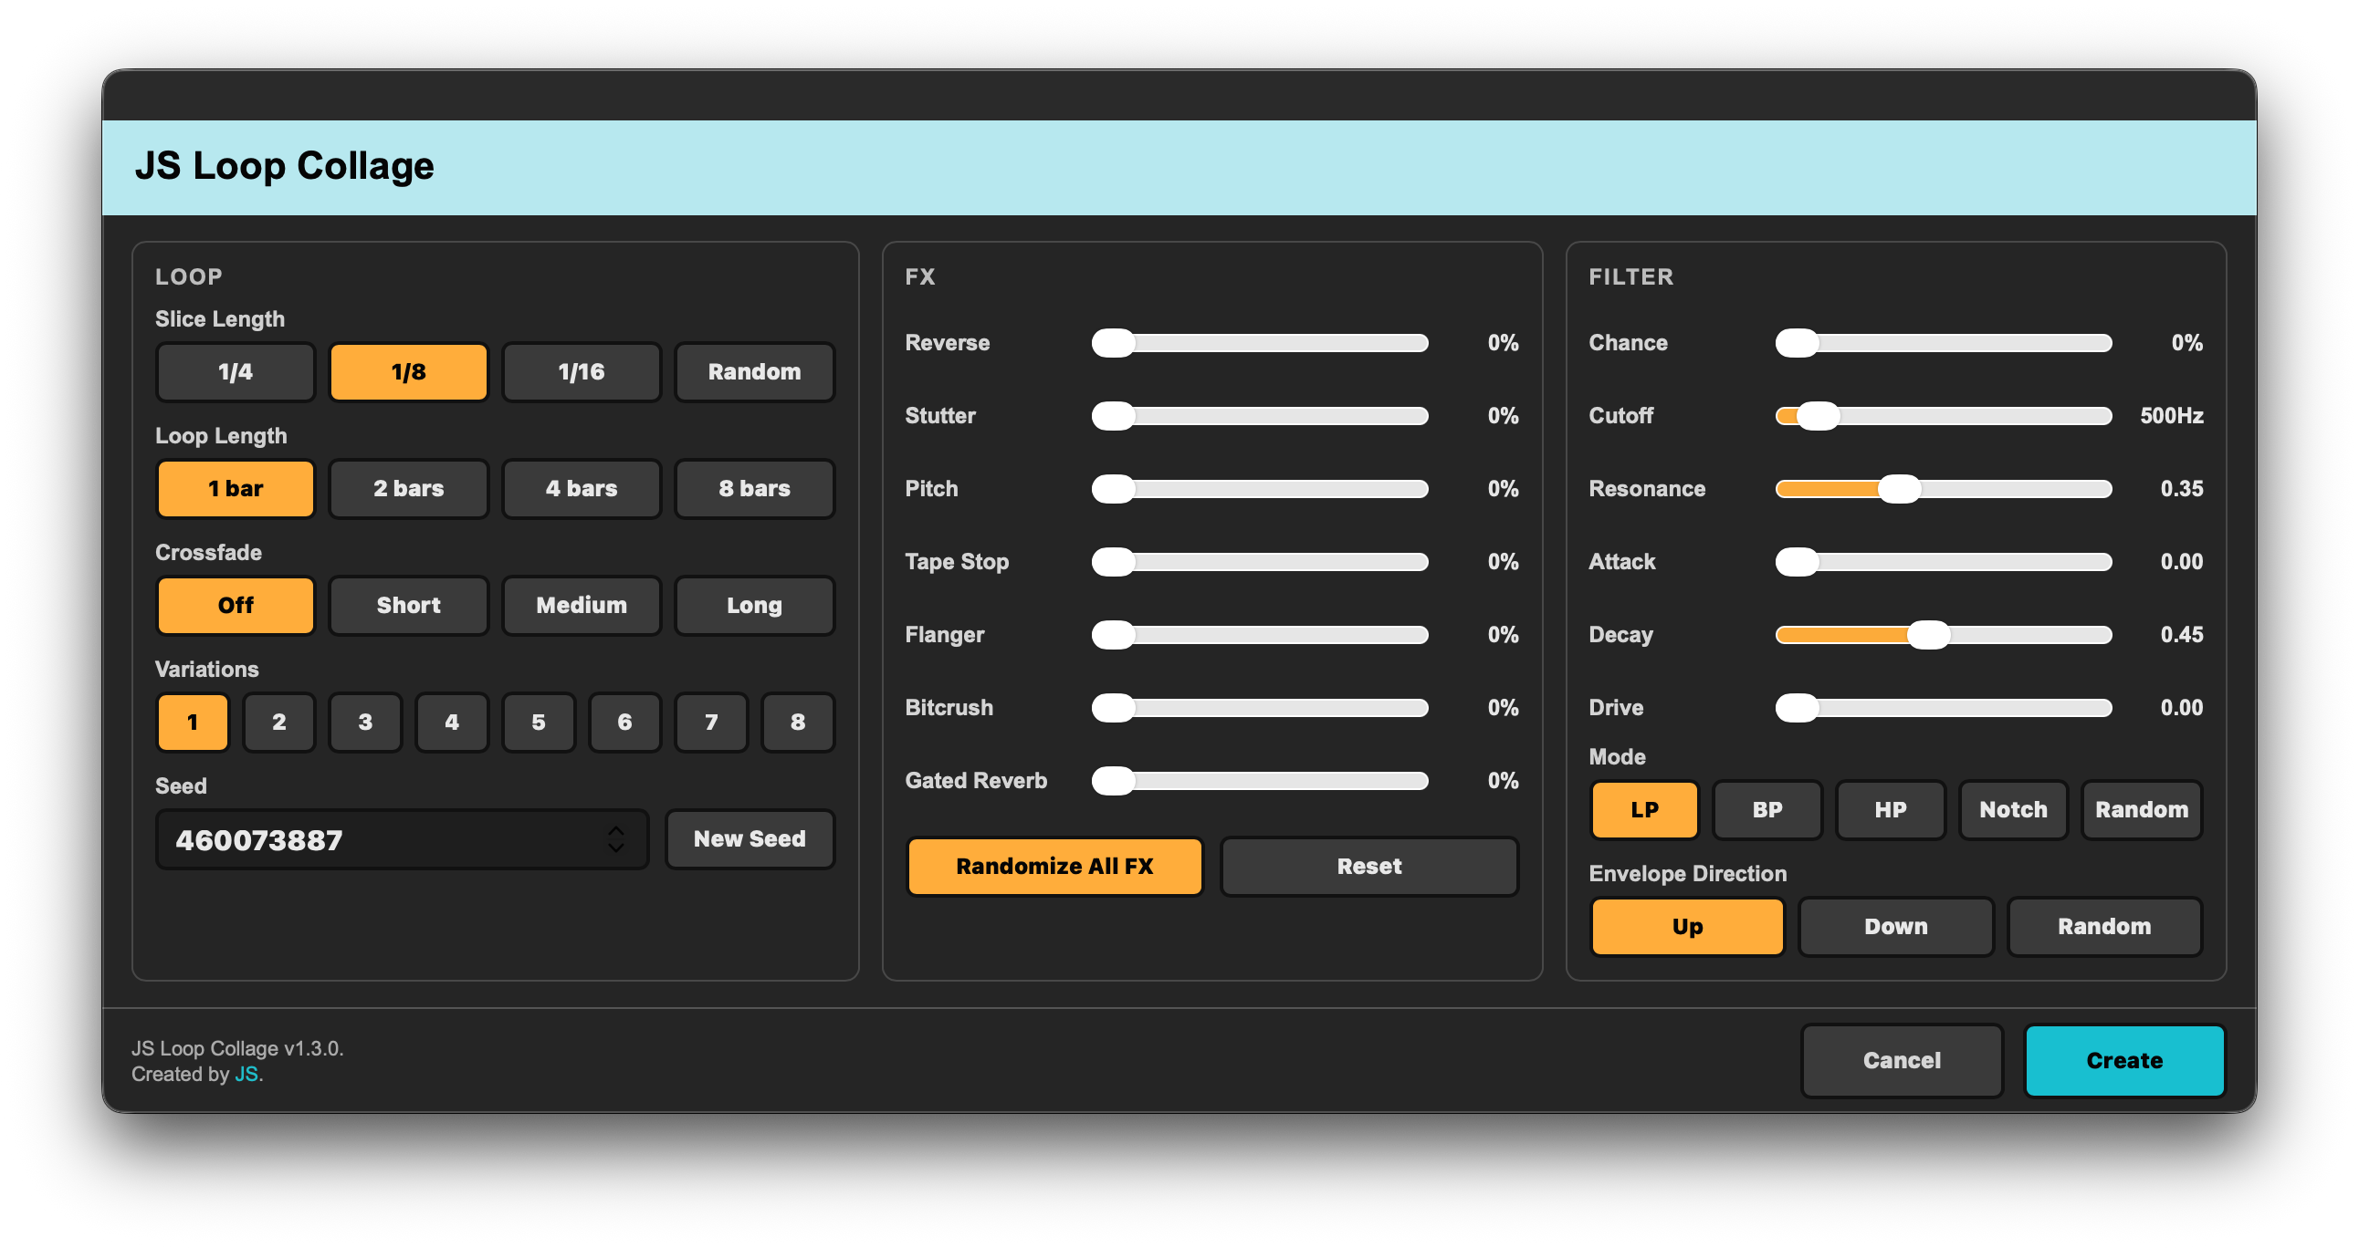The image size is (2359, 1248).
Task: Choose 4 variations
Action: tap(452, 722)
